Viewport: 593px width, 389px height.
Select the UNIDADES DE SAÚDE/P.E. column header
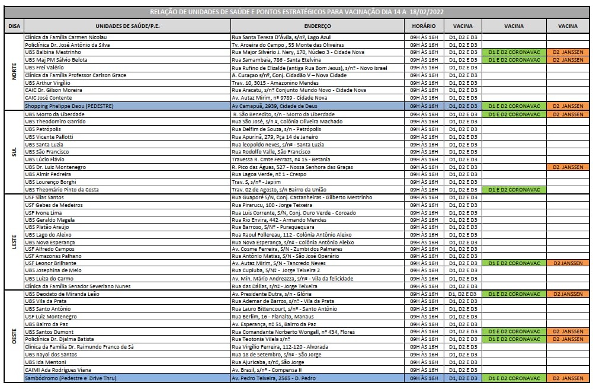(x=126, y=27)
